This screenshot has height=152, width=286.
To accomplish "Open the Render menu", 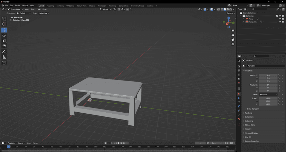I will point(18,6).
